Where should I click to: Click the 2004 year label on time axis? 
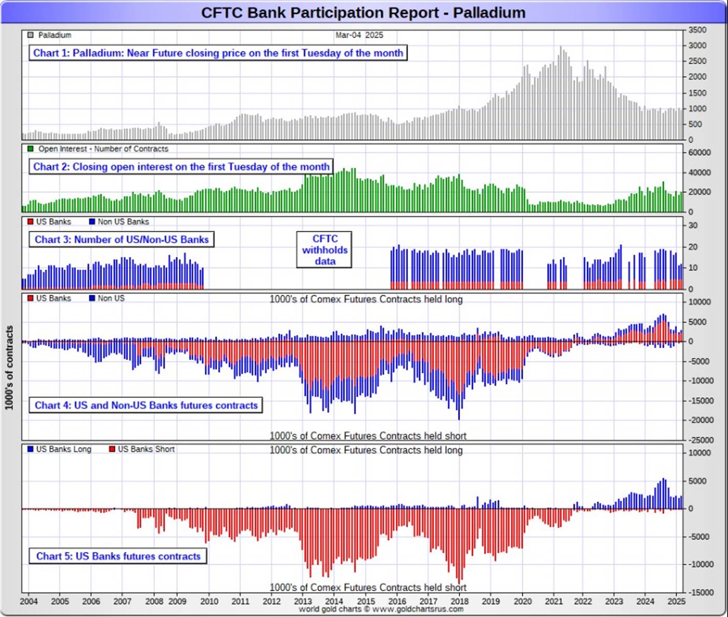click(29, 601)
